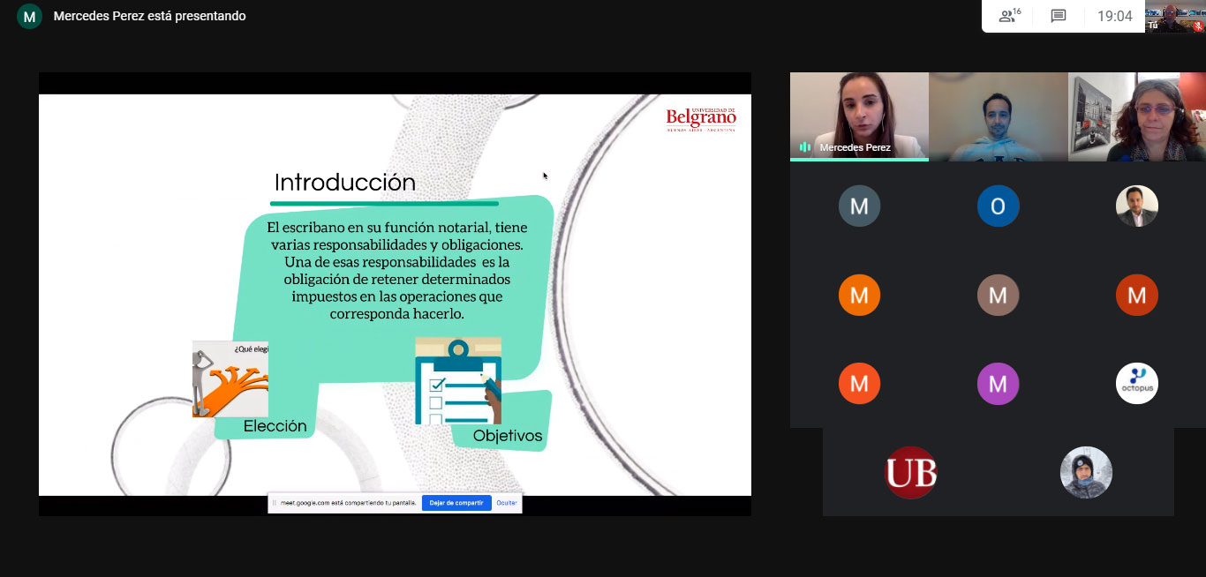Image resolution: width=1206 pixels, height=577 pixels.
Task: Select Mercedes Perez video tile
Action: click(859, 116)
